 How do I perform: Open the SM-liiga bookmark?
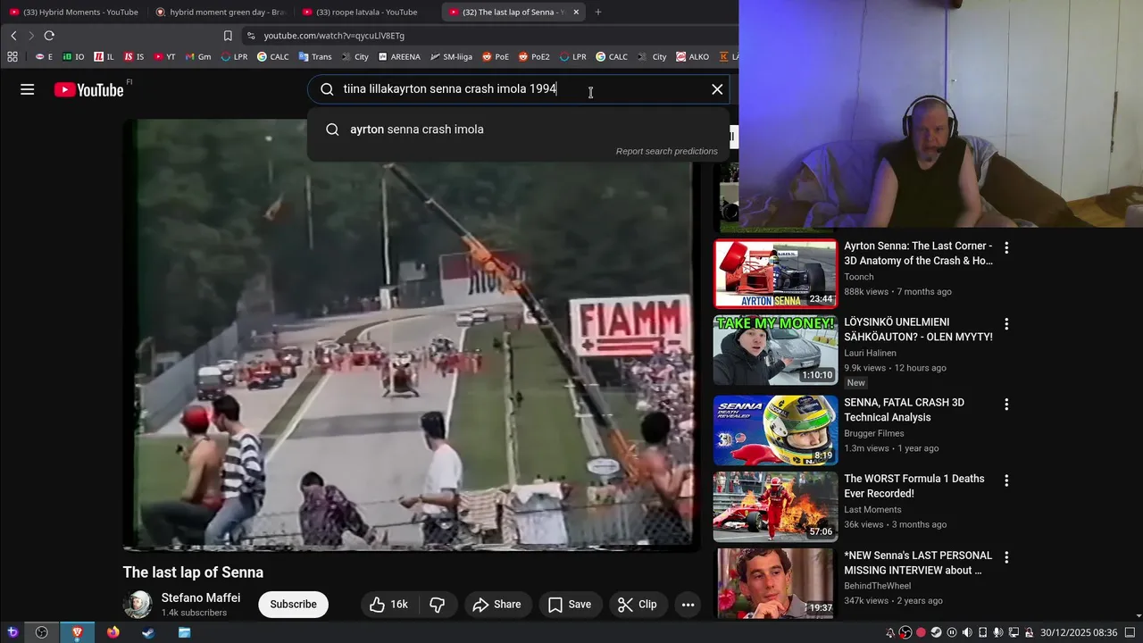tap(452, 56)
